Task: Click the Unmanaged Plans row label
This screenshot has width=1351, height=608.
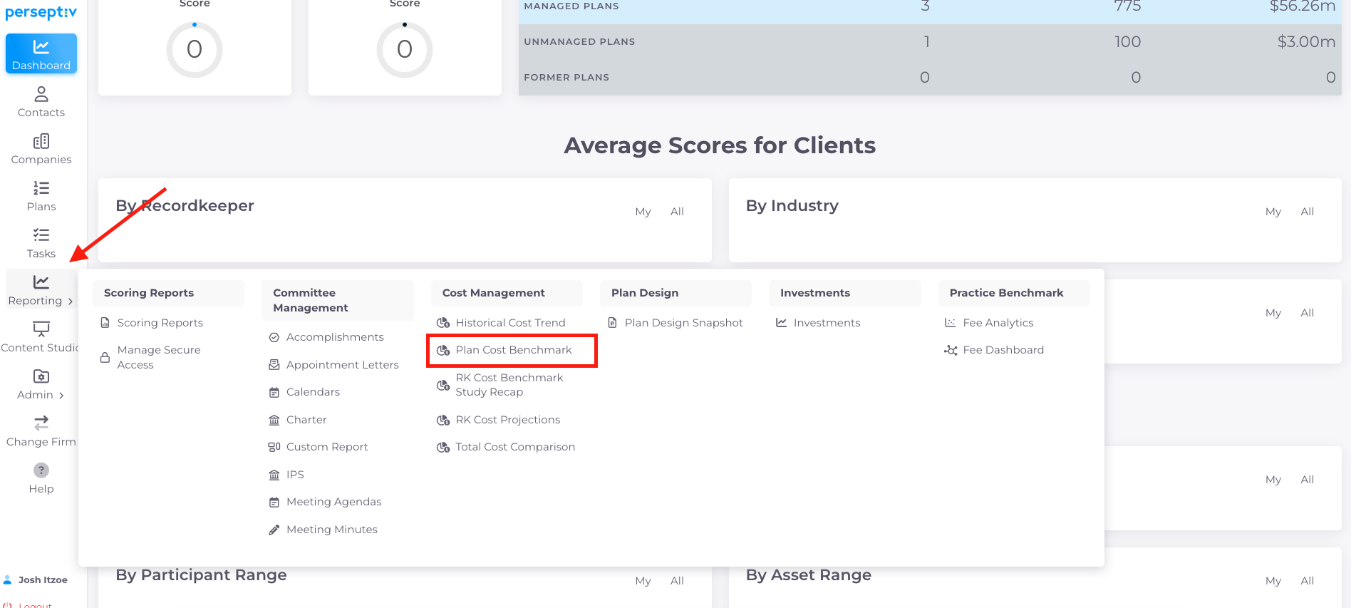Action: point(579,42)
